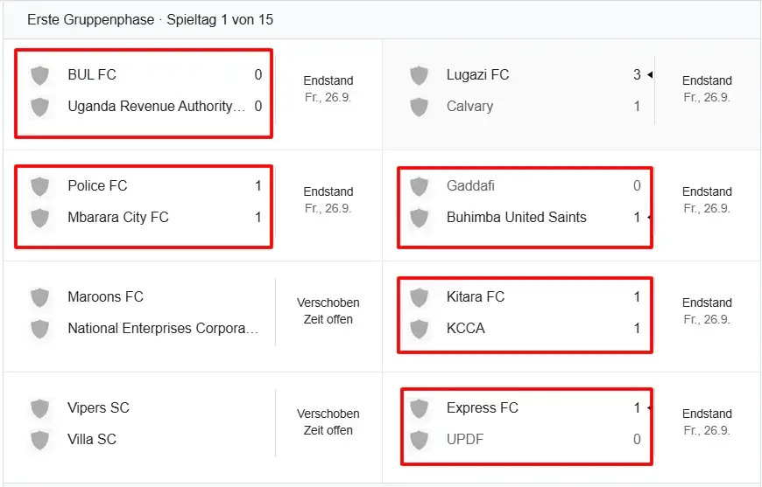The width and height of the screenshot is (762, 487).
Task: Click the Maroons FC team crest icon
Action: pos(39,297)
